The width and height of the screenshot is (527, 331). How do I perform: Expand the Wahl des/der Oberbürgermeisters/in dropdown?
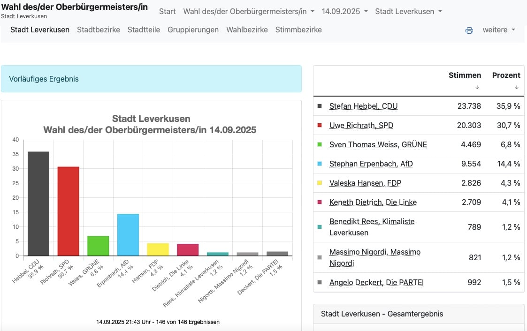[249, 11]
